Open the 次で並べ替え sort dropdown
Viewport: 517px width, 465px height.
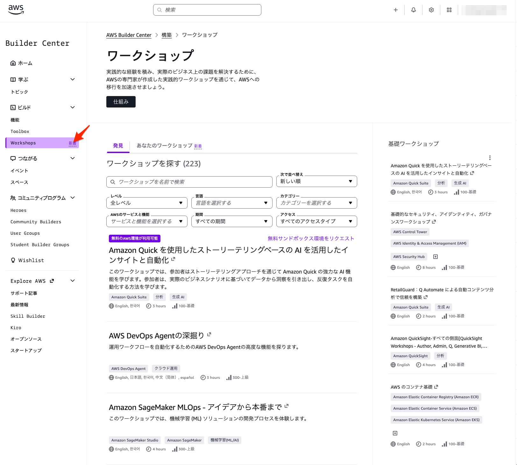(316, 181)
